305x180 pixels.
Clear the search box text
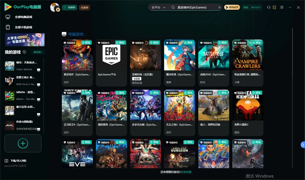[219, 7]
